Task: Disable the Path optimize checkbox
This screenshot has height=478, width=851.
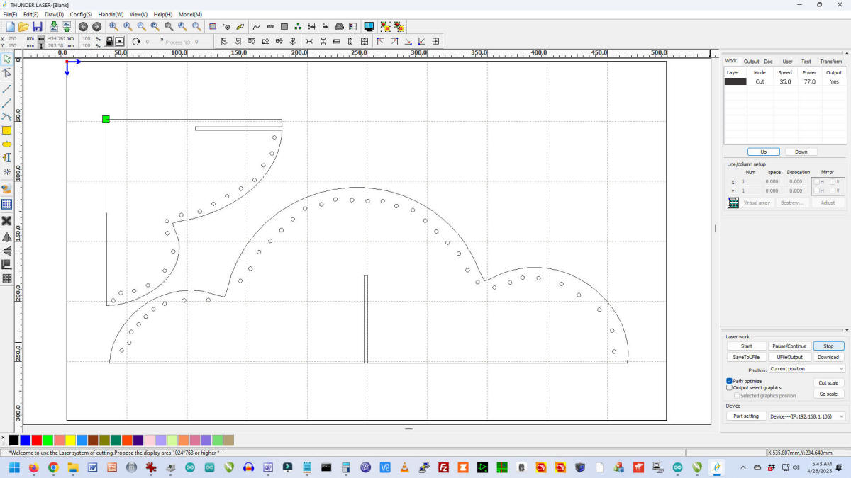Action: click(x=730, y=381)
